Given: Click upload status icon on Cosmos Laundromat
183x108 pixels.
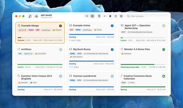Looking at the screenshot, I should 112,76.
